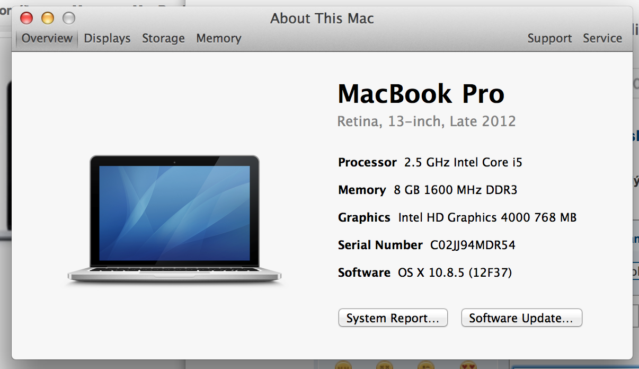Select the Service section

coord(602,38)
